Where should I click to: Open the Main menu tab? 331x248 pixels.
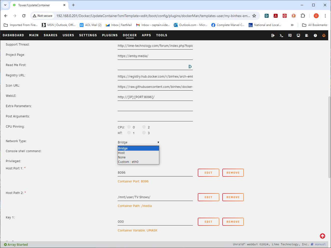click(34, 35)
